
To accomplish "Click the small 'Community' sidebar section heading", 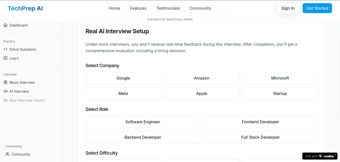I will (14, 146).
